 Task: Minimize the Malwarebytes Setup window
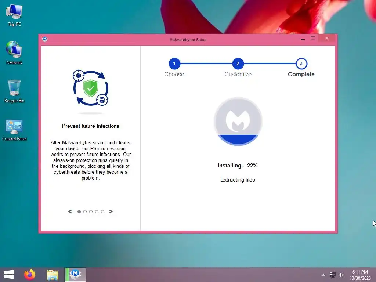[x=303, y=39]
